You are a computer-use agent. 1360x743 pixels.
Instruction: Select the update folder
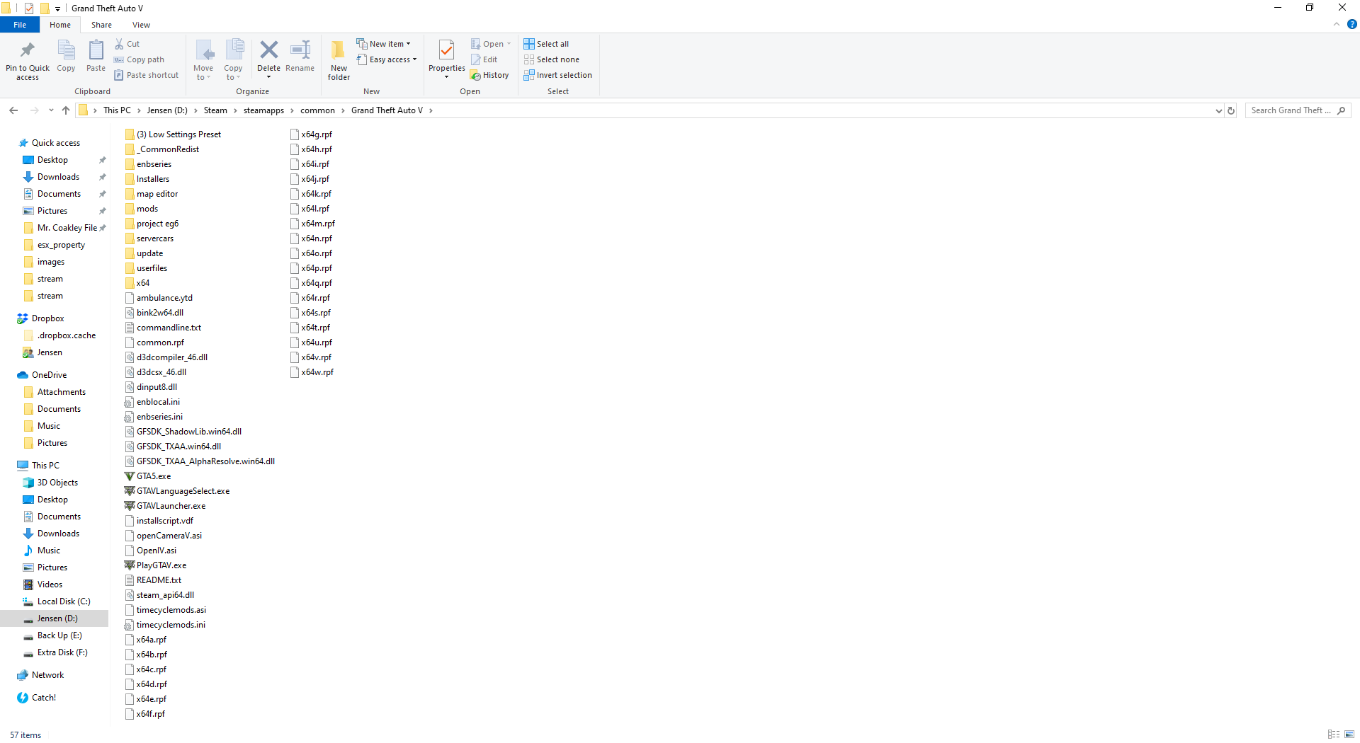[149, 253]
